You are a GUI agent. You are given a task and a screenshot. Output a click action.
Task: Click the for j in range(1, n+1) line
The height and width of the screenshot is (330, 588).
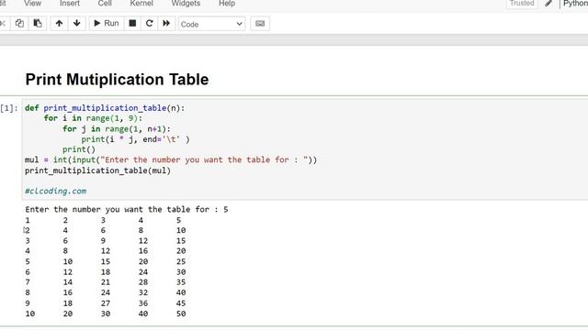117,129
